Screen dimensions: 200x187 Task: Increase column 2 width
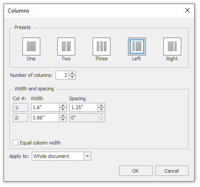(x=63, y=115)
